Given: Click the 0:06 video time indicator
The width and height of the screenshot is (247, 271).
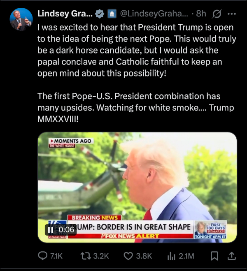Looking at the screenshot, I should tap(66, 230).
